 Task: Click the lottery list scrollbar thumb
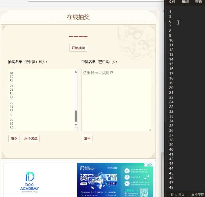76,116
